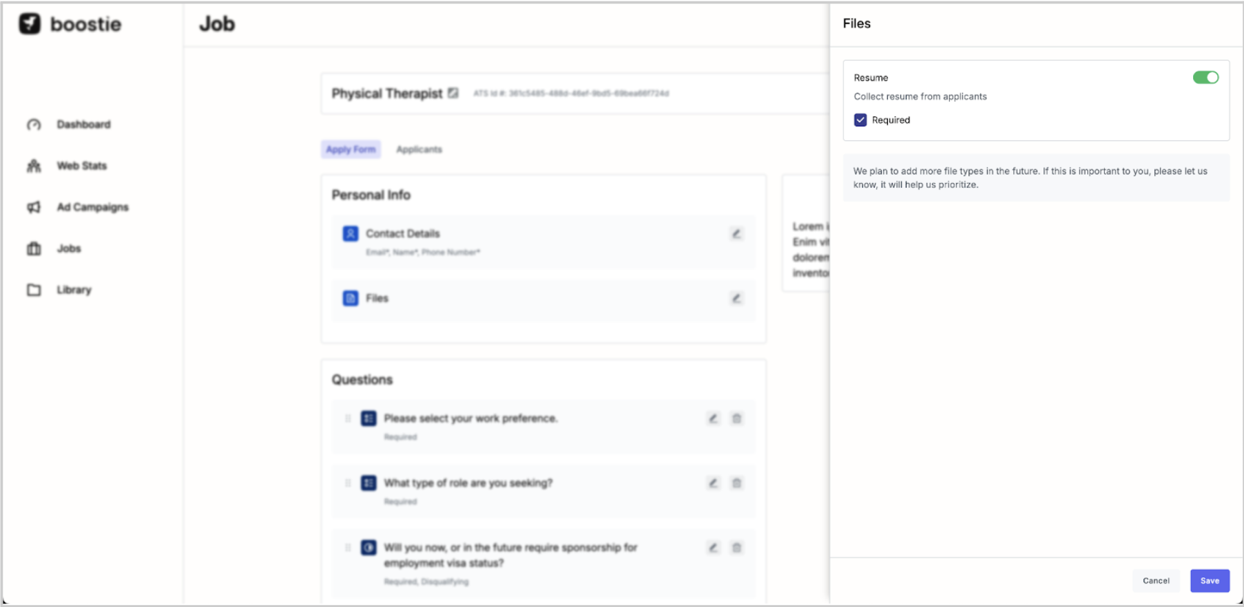
Task: Click the Ad Campaigns megaphone icon
Action: tap(34, 207)
